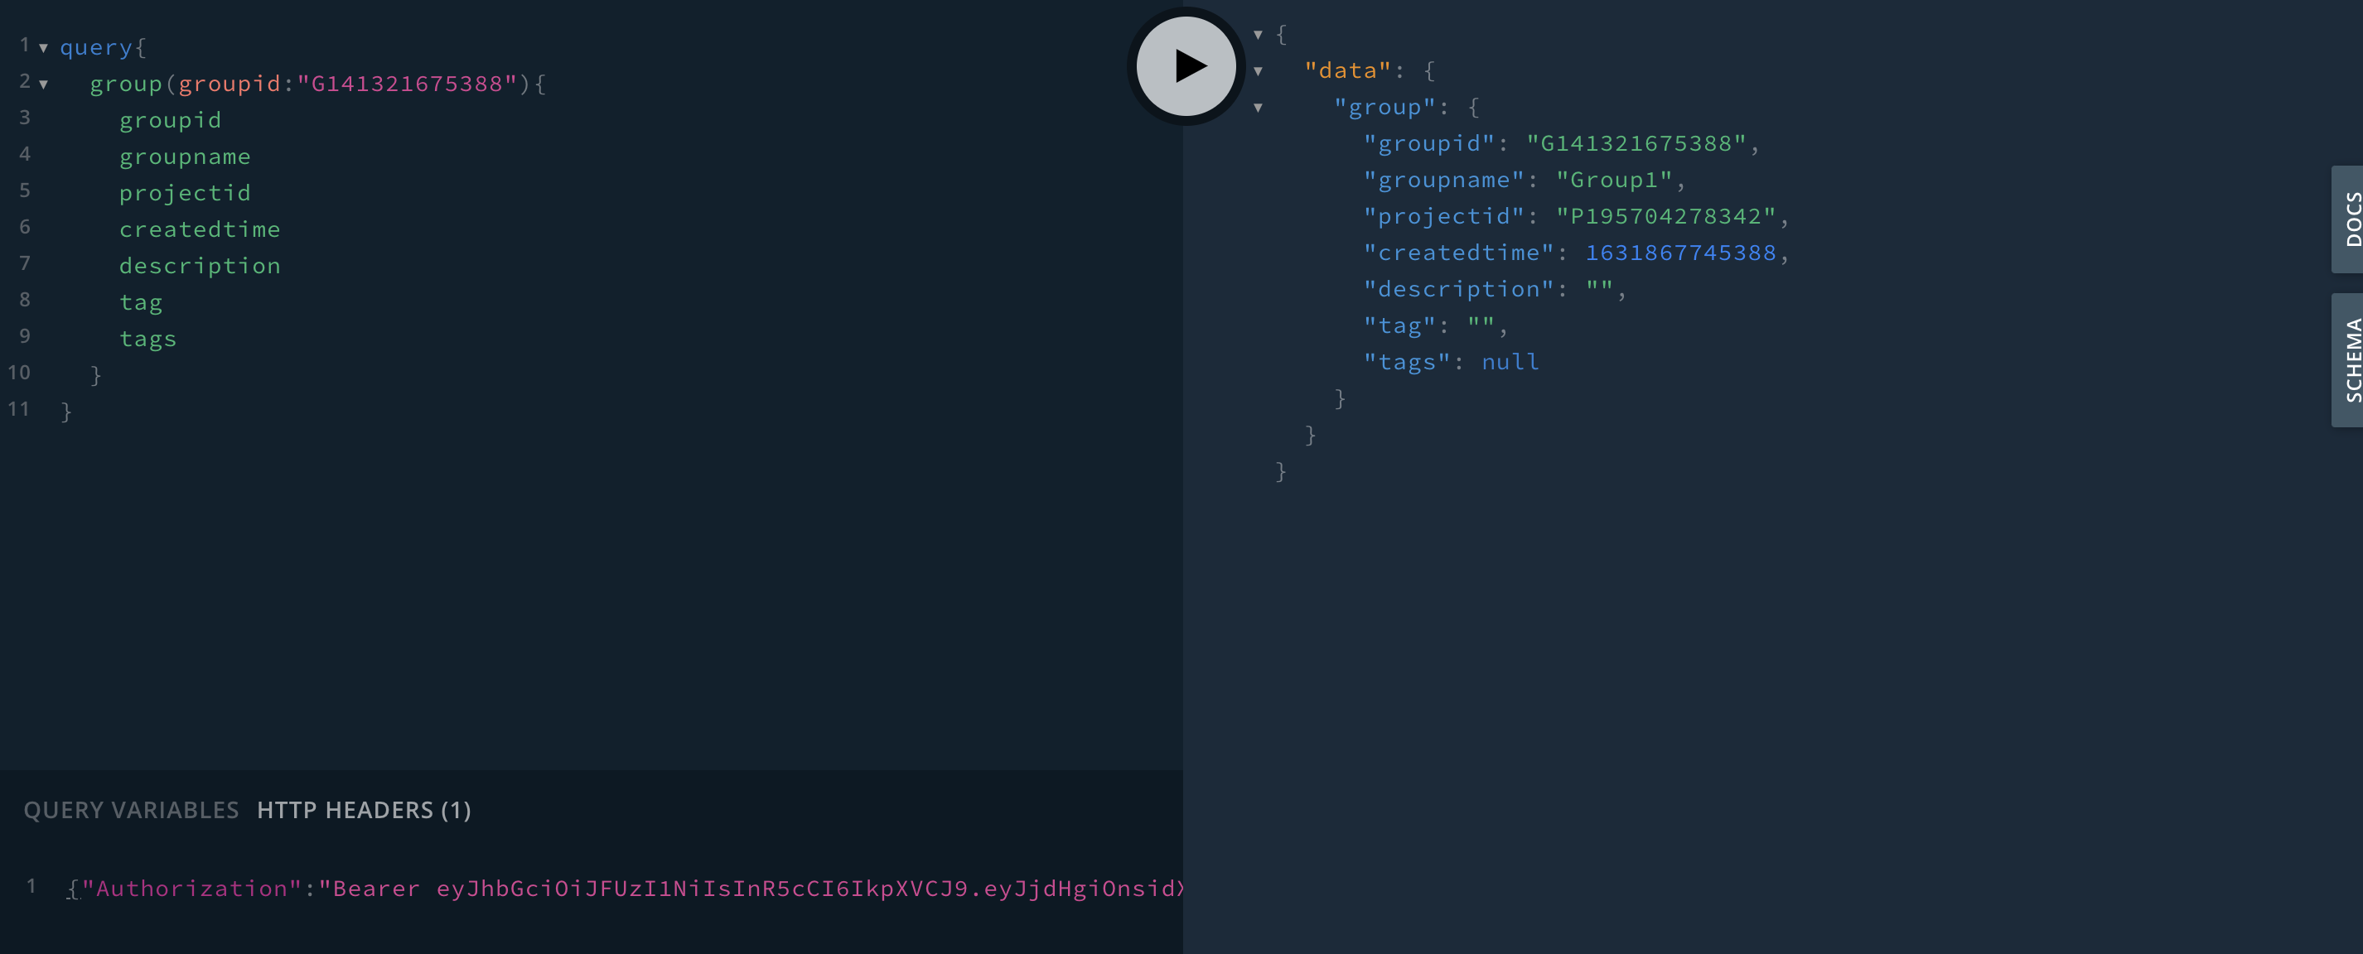
Task: Click the "description" key in the response
Action: [1458, 290]
